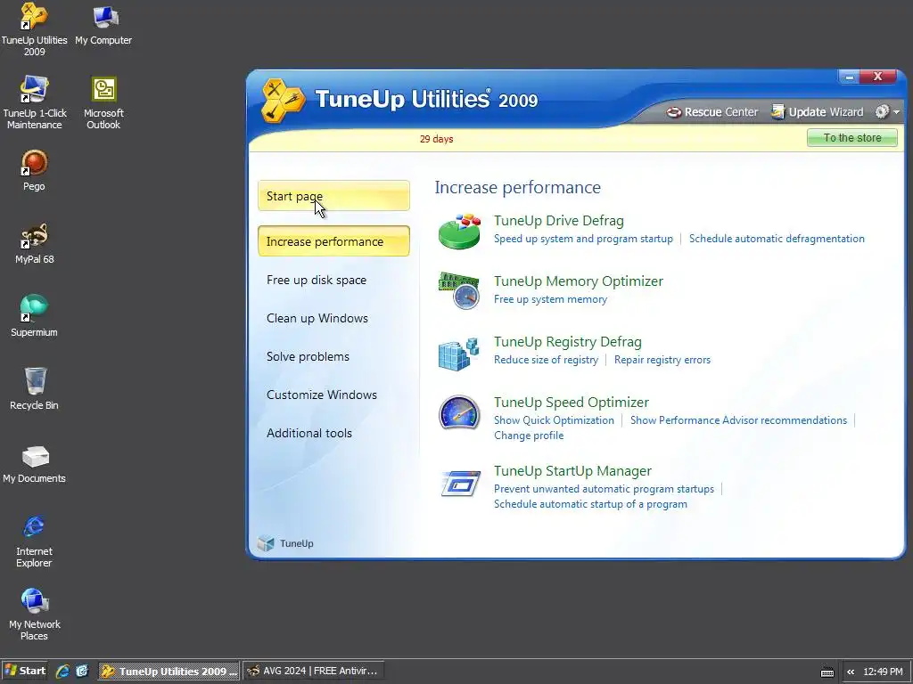Select TuneUp 1-Click Maintenance desktop icon
Screen dimensions: 913x684
point(35,102)
